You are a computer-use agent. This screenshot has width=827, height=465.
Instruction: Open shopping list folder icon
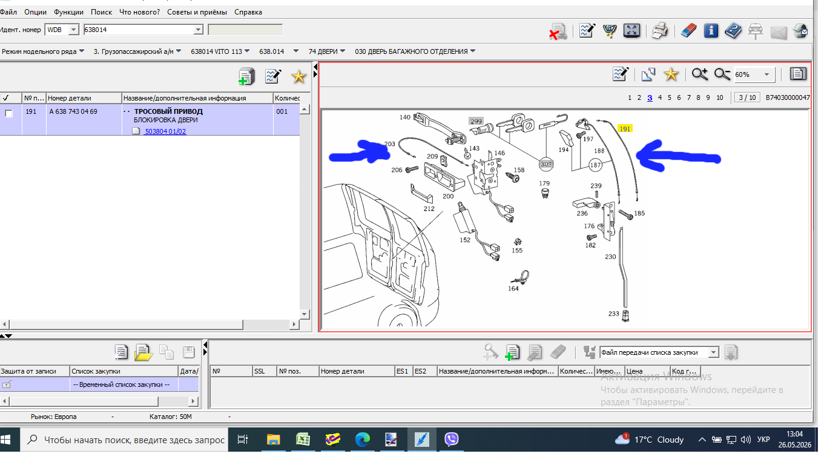click(x=143, y=352)
